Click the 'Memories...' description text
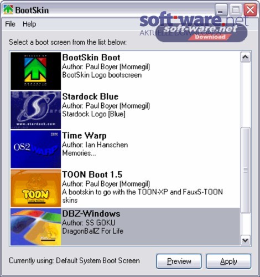Image resolution: width=260 pixels, height=277 pixels. pos(79,153)
